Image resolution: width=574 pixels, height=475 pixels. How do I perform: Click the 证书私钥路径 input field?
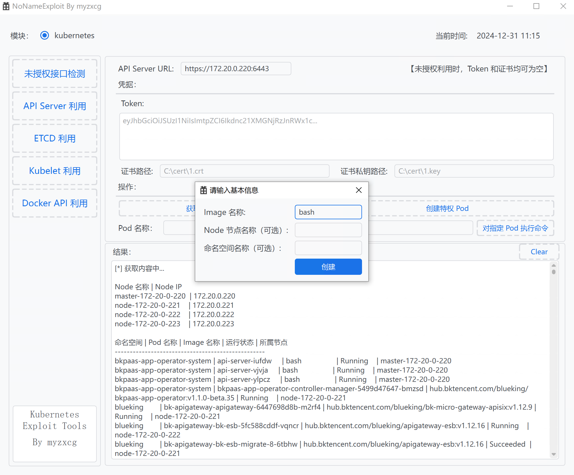pyautogui.click(x=474, y=171)
